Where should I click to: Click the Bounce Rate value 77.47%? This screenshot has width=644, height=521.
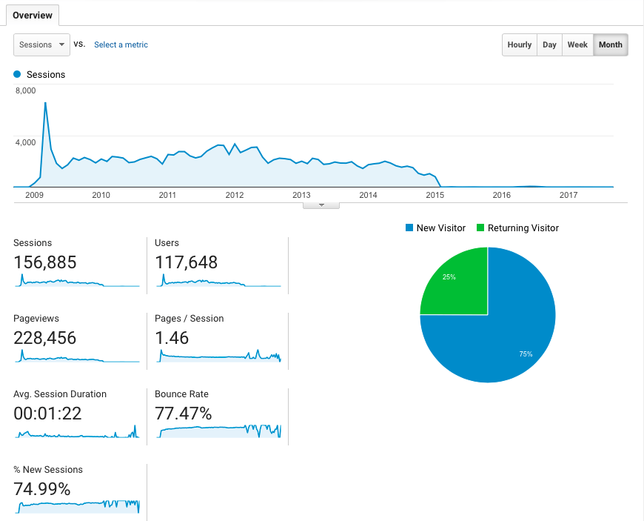[183, 414]
